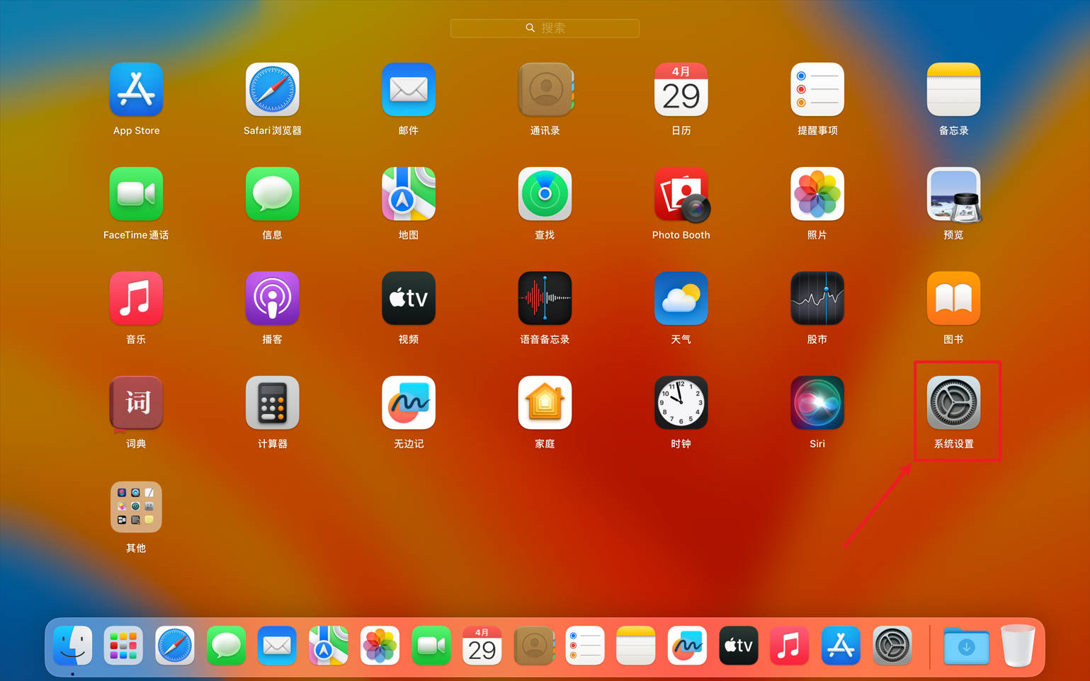This screenshot has height=681, width=1090.
Task: Open 视频 (Apple TV) in the Launchpad grid
Action: pyautogui.click(x=409, y=298)
